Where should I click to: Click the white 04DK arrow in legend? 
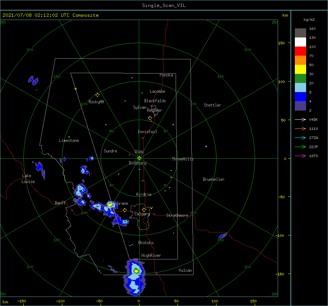coord(300,119)
